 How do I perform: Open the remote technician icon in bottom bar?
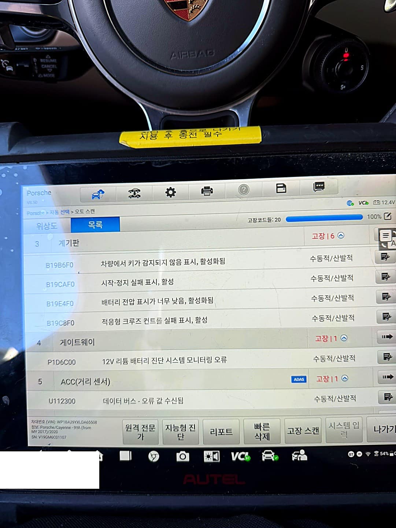(299, 455)
